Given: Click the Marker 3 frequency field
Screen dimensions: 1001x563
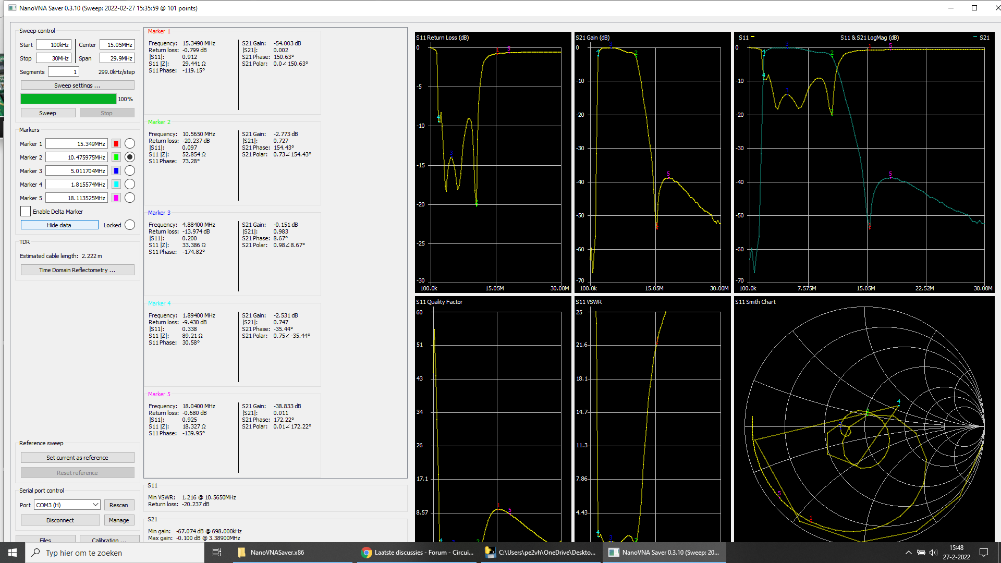Looking at the screenshot, I should 77,170.
